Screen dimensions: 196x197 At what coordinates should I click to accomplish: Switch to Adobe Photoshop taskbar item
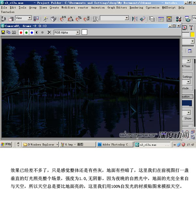115,144
